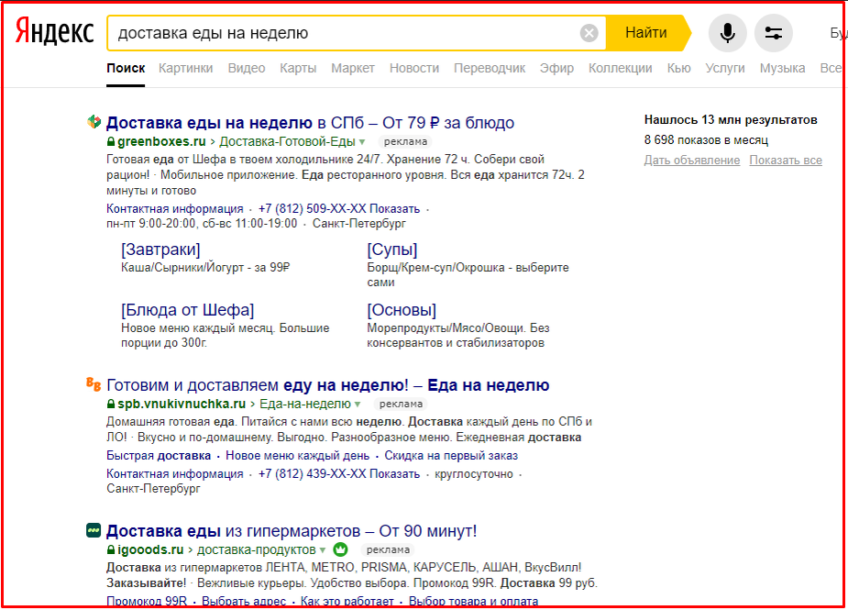Open the Эфир tab
The width and height of the screenshot is (848, 610).
pos(556,68)
